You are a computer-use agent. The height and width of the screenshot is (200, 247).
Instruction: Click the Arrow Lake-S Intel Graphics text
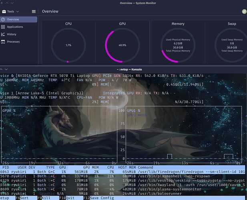coord(49,93)
